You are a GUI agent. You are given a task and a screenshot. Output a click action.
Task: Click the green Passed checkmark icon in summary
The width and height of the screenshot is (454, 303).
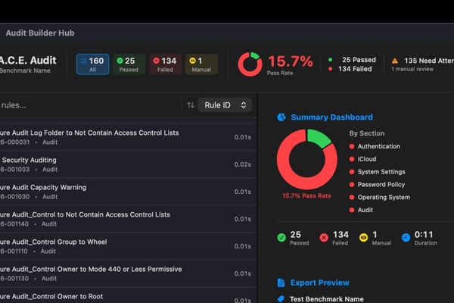click(281, 238)
